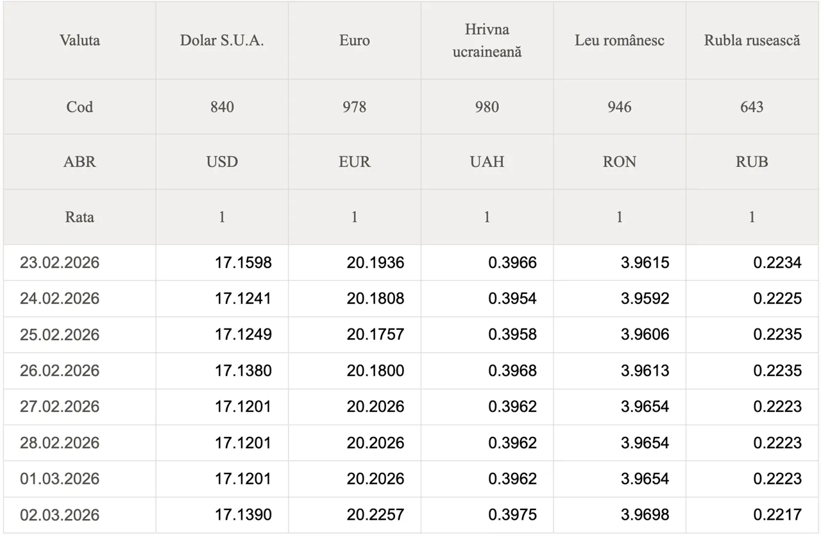The height and width of the screenshot is (535, 821).
Task: Select currency code 643 cell
Action: tap(752, 106)
